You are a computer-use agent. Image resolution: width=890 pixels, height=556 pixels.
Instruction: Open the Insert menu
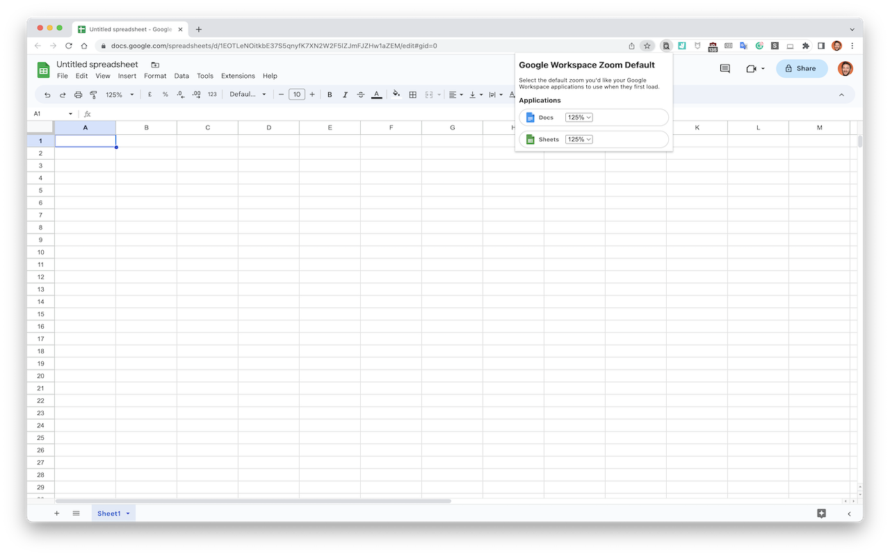tap(127, 76)
